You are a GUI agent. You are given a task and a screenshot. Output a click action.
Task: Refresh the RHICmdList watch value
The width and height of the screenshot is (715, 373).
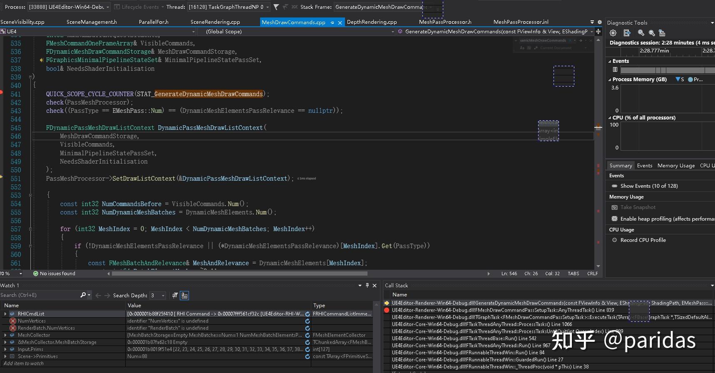point(308,314)
